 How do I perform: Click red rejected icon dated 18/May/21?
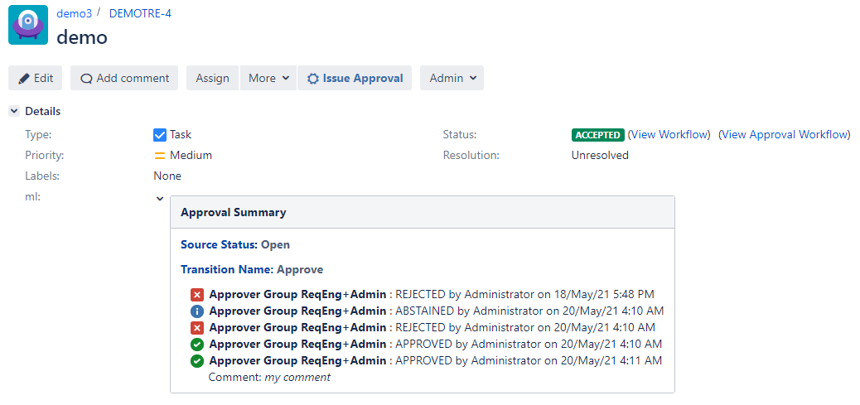(x=197, y=295)
